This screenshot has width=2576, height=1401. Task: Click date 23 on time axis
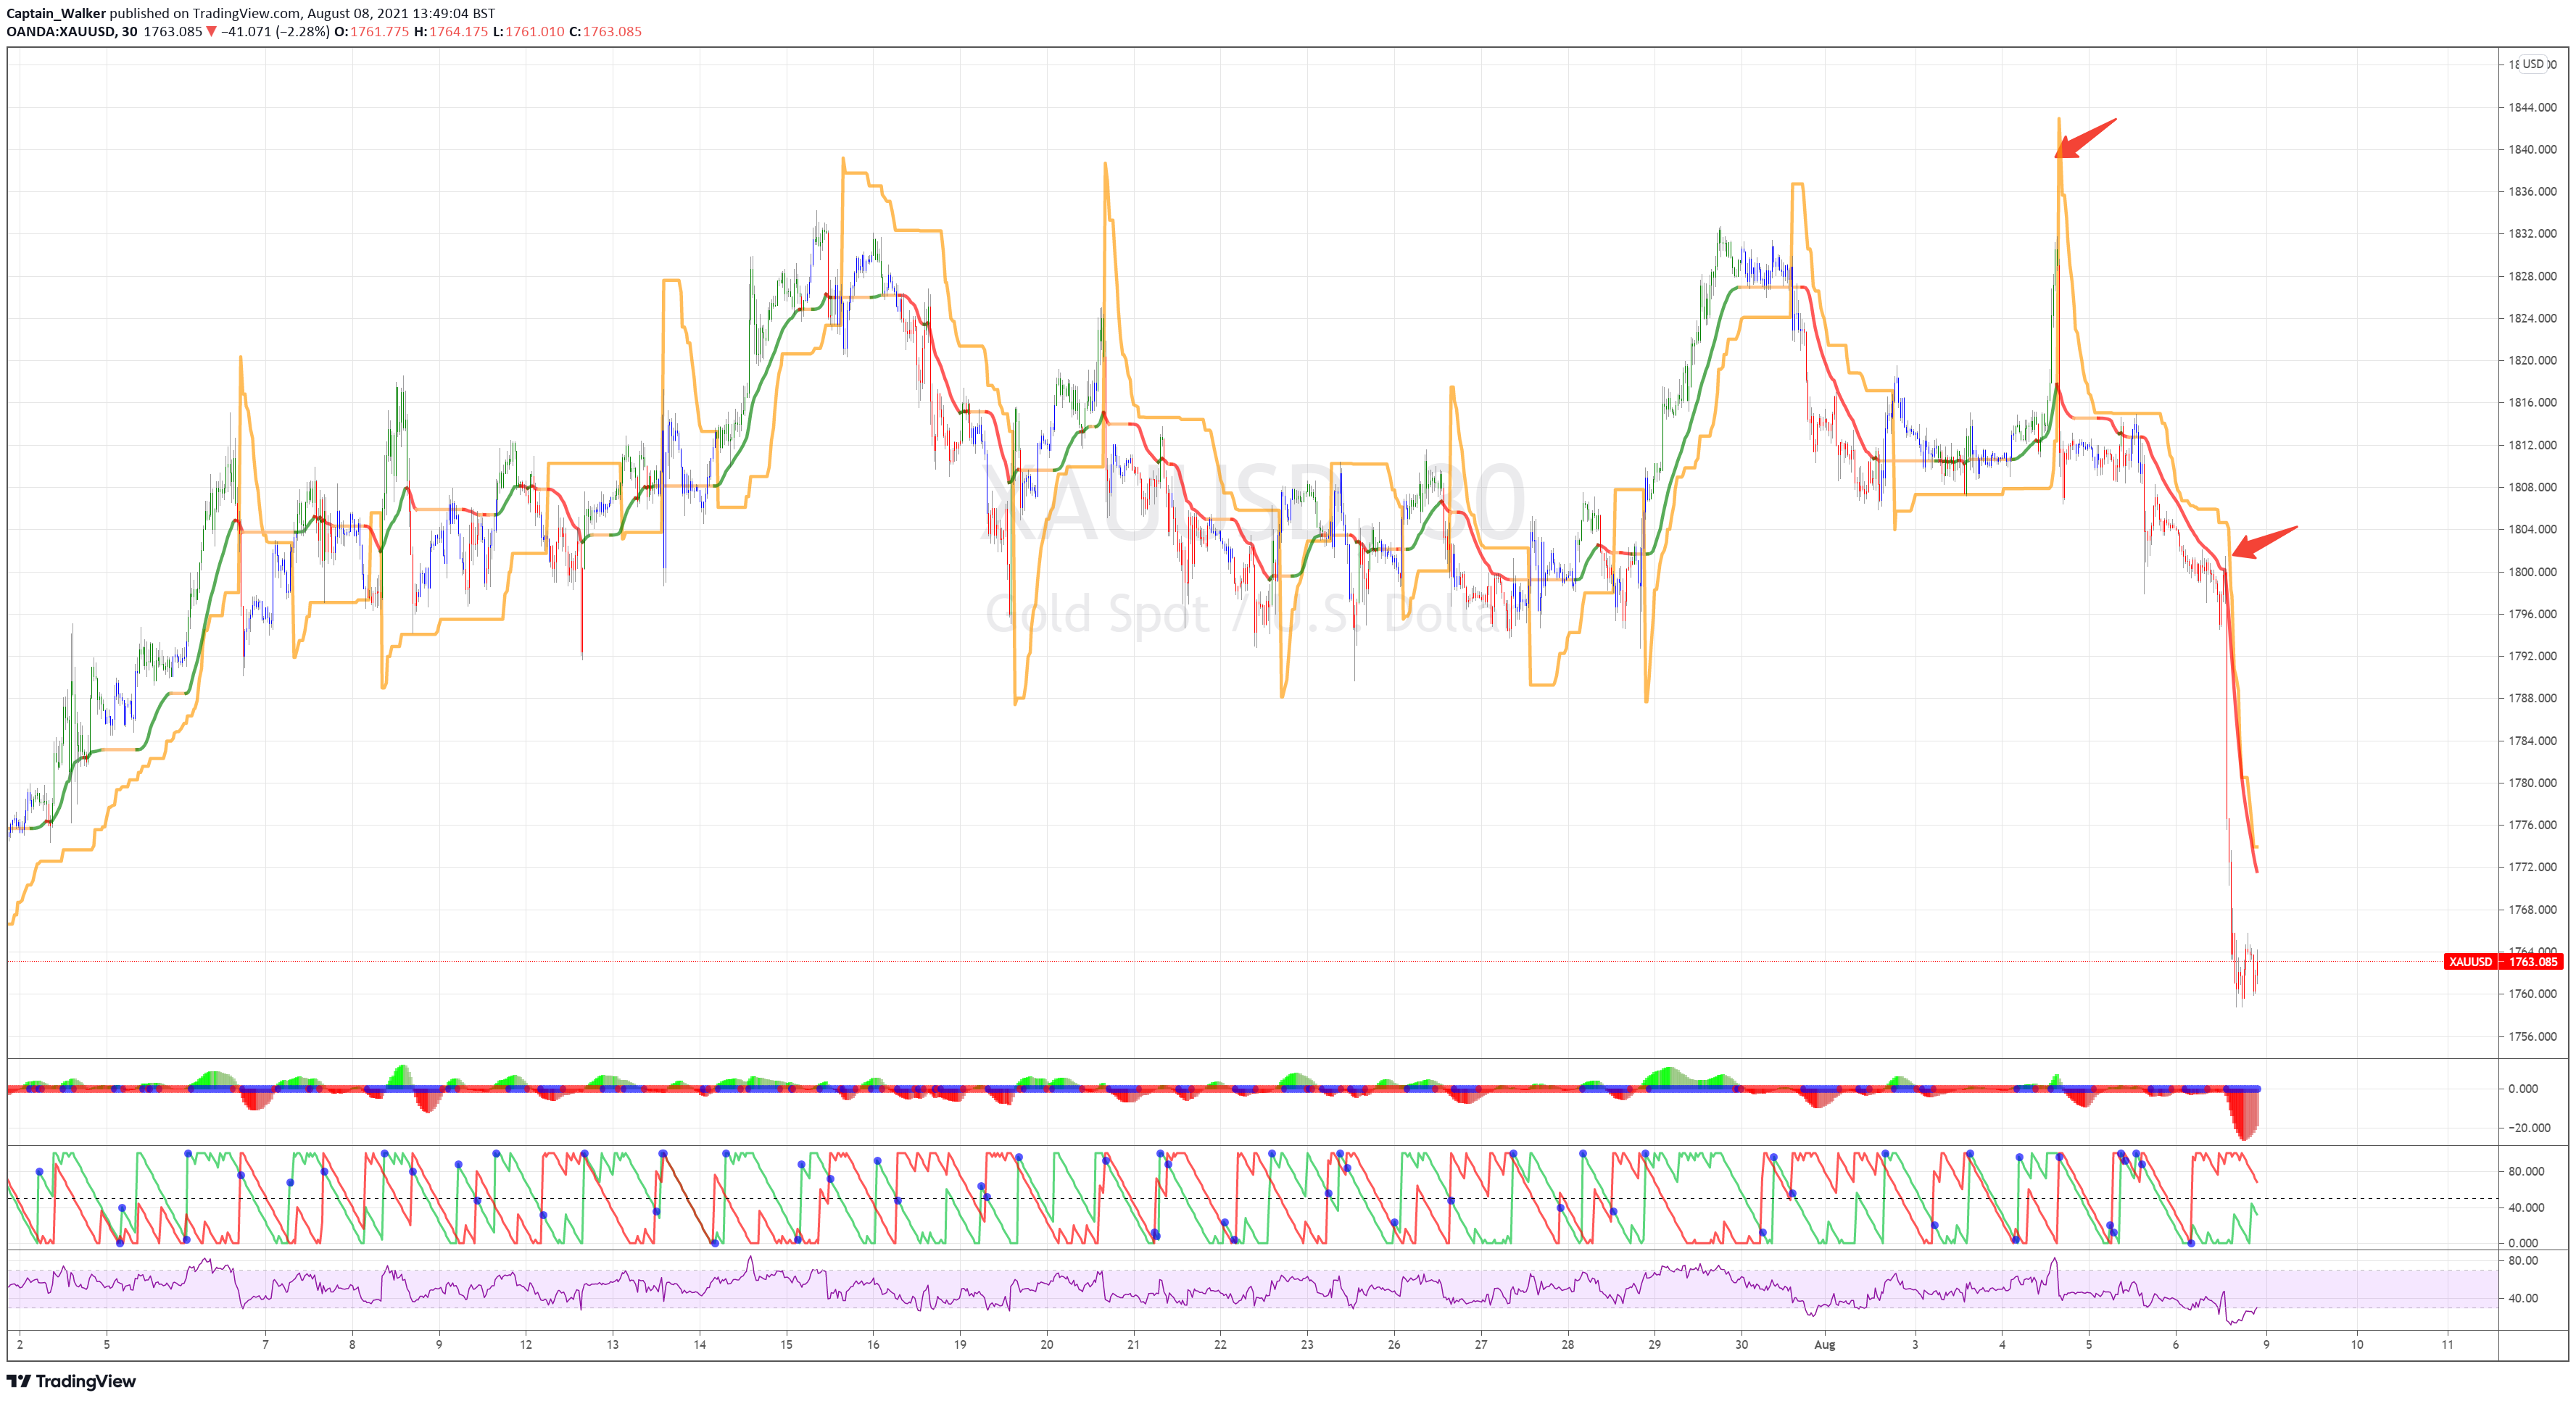(1307, 1344)
